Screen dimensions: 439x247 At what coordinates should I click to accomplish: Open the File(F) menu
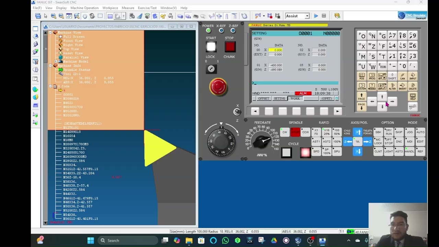pos(37,8)
